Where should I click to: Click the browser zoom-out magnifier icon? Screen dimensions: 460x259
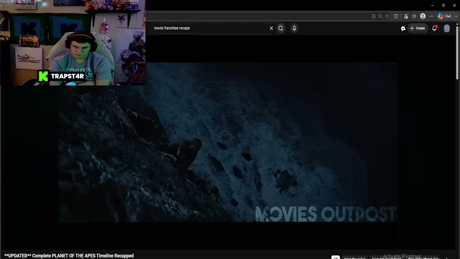pos(380,16)
